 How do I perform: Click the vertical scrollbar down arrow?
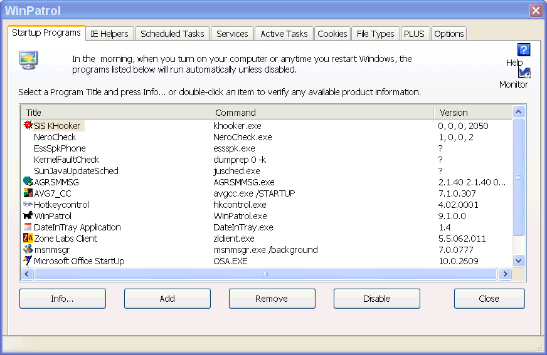(518, 261)
